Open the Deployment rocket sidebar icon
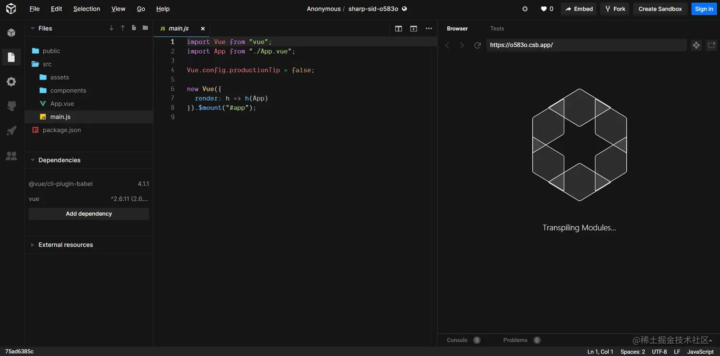Viewport: 720px width, 356px height. coord(11,131)
